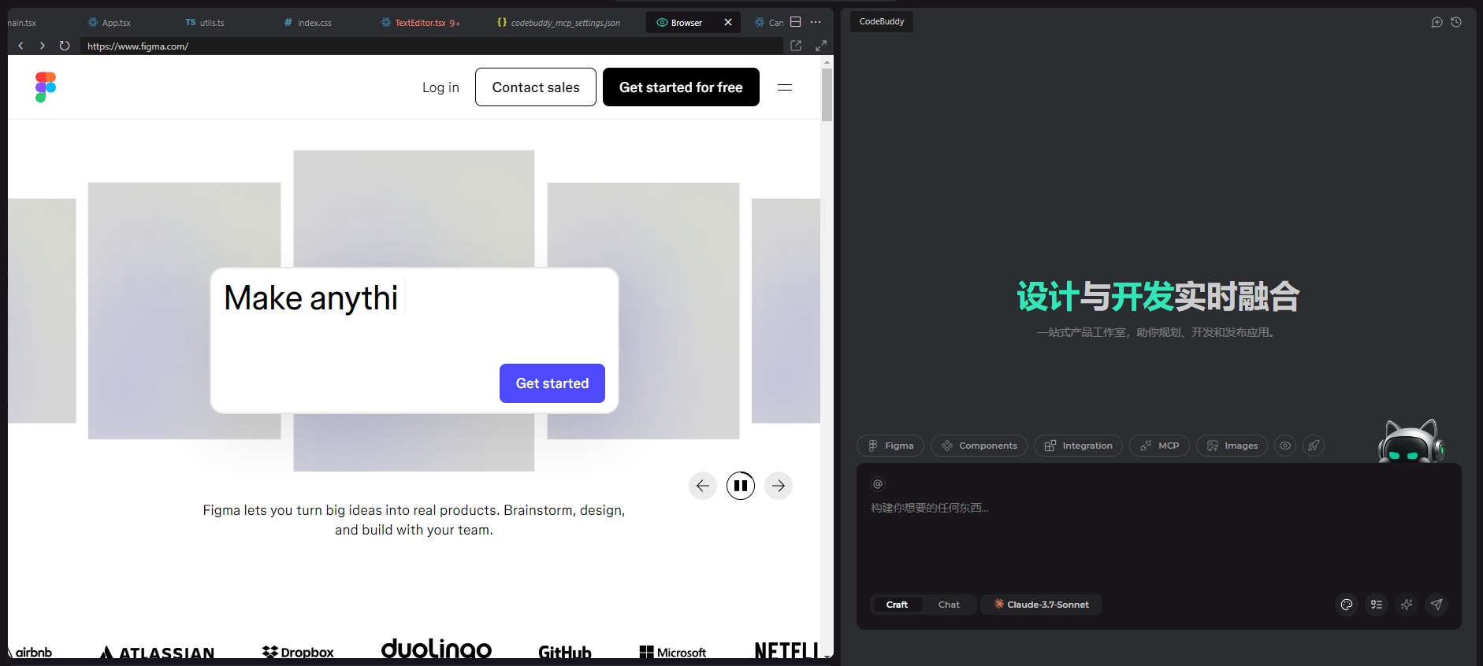Select the CodeBuddy panel tab
The width and height of the screenshot is (1483, 666).
coord(882,21)
